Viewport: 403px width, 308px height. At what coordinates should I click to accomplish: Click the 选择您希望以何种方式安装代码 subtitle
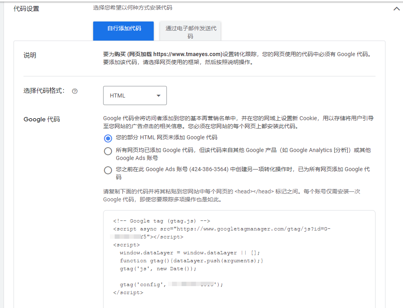(x=133, y=8)
